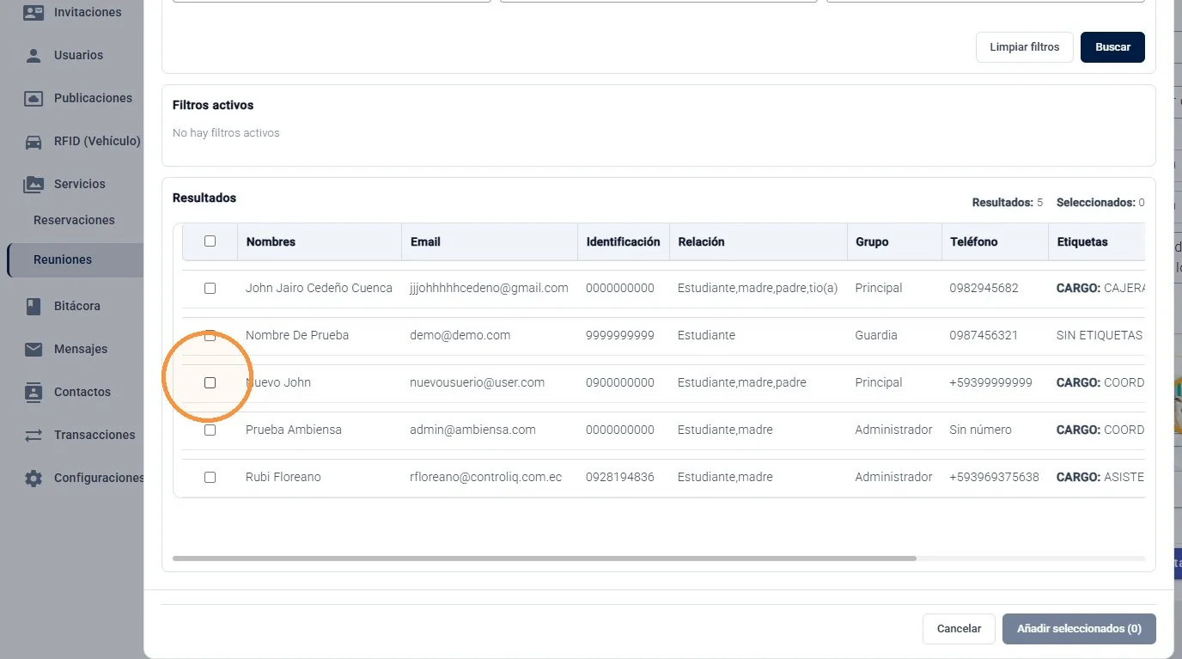The height and width of the screenshot is (659, 1182).
Task: Click the RFID vehicle car icon
Action: pyautogui.click(x=34, y=142)
